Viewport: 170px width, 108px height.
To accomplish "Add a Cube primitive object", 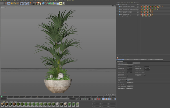I will (43, 3).
